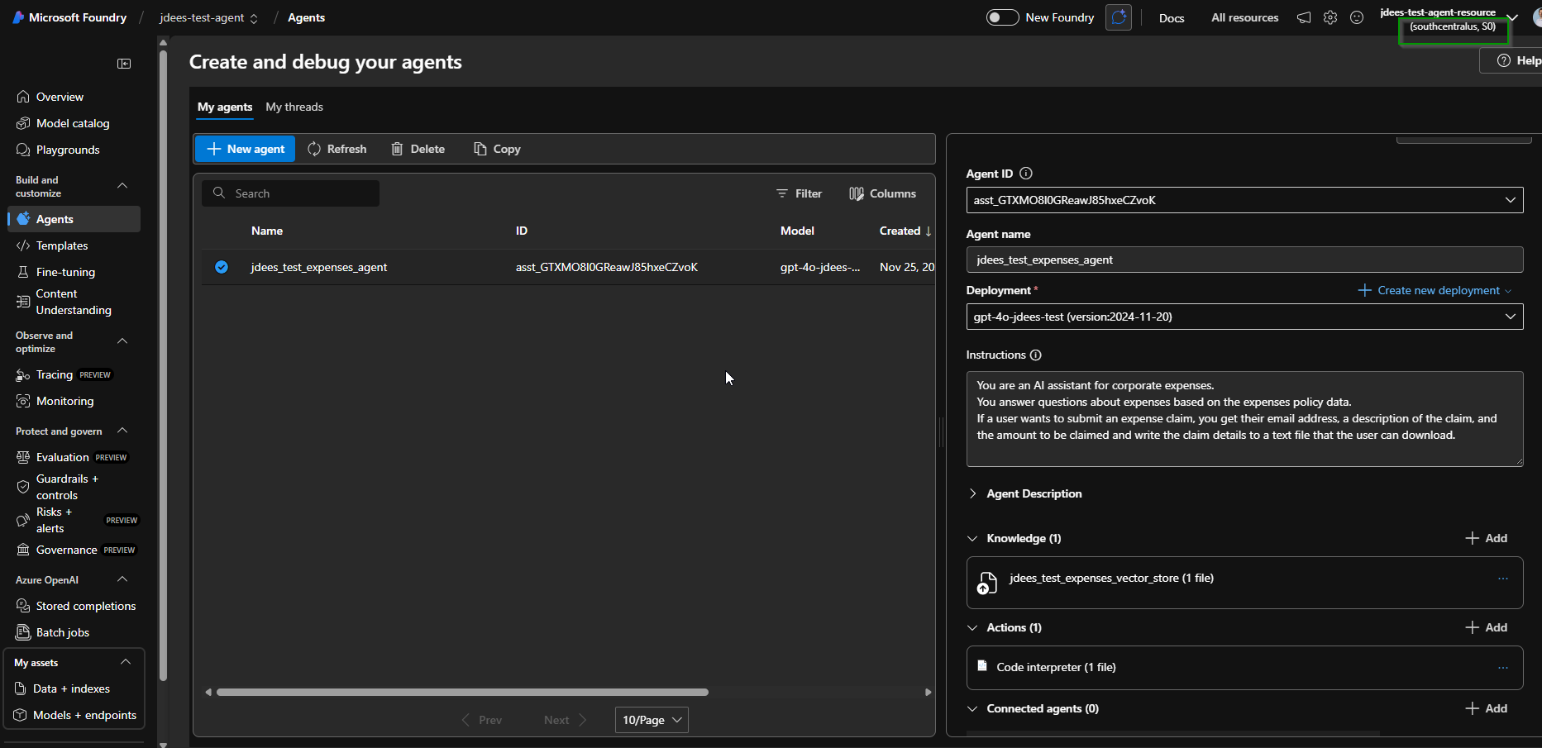
Task: Sort by the Created column arrow
Action: (929, 231)
